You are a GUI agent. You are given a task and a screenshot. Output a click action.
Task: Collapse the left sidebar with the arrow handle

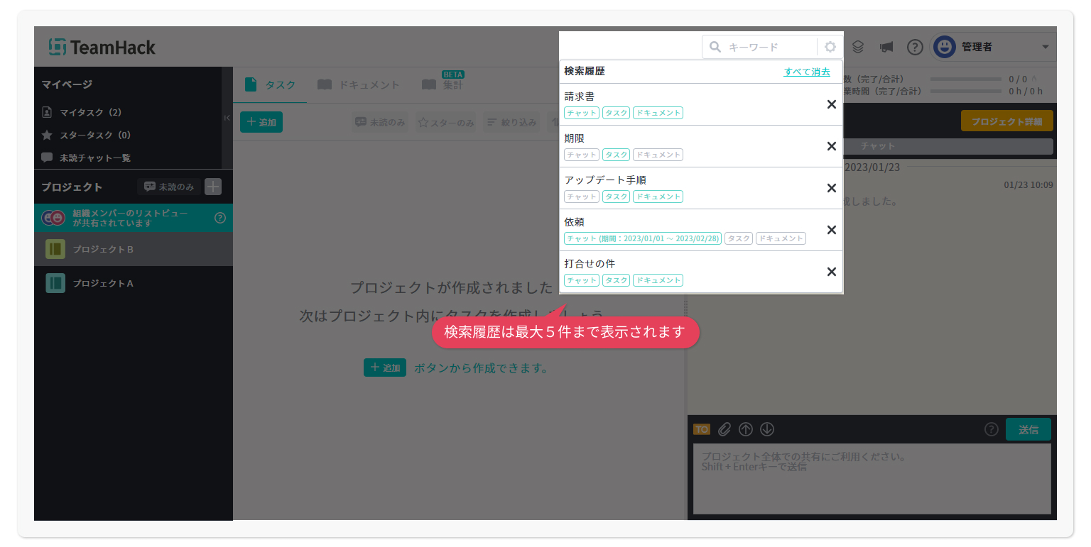(x=227, y=118)
